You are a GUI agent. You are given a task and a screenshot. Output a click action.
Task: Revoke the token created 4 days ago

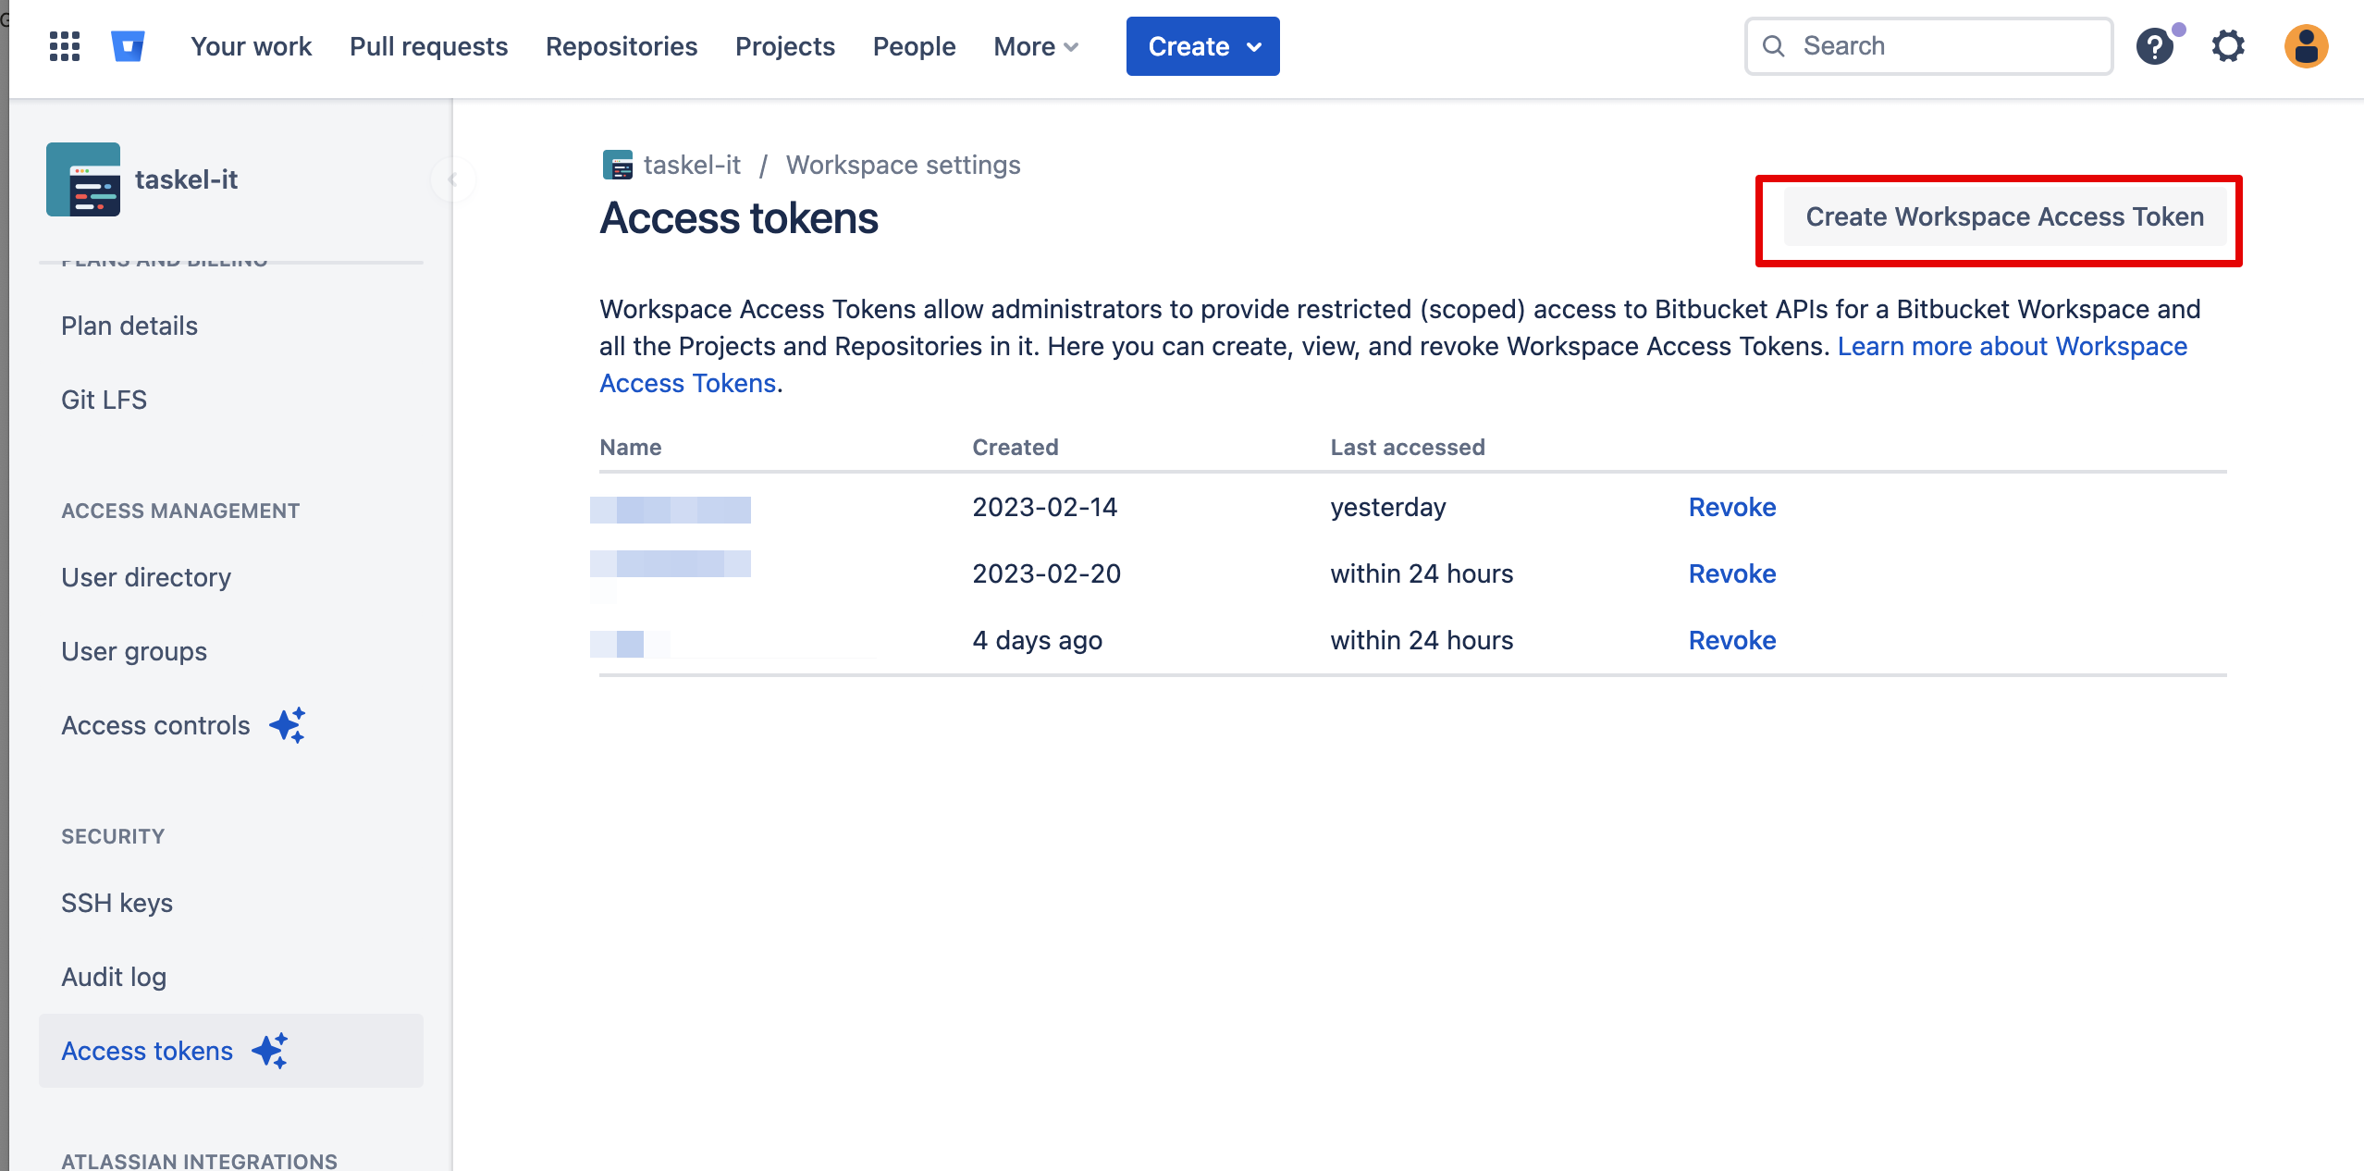pos(1731,640)
